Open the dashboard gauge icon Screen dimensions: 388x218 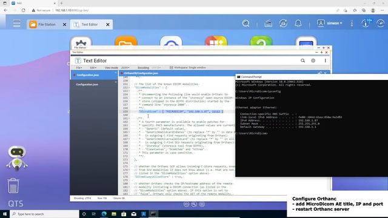381,24
